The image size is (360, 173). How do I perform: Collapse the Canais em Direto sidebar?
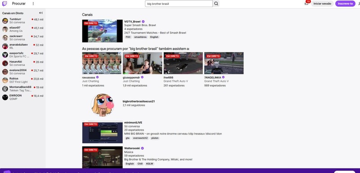[x=41, y=13]
